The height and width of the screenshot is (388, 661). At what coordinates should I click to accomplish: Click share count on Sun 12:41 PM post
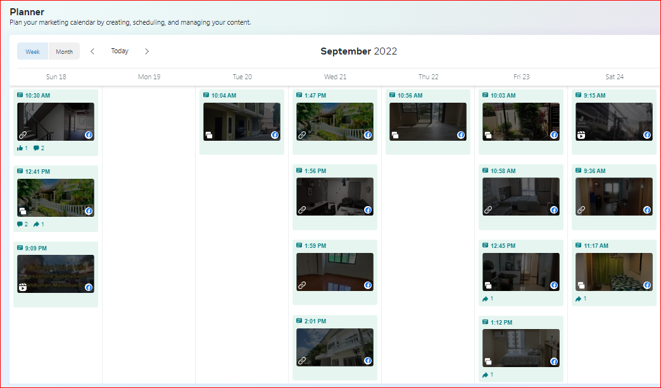point(39,224)
